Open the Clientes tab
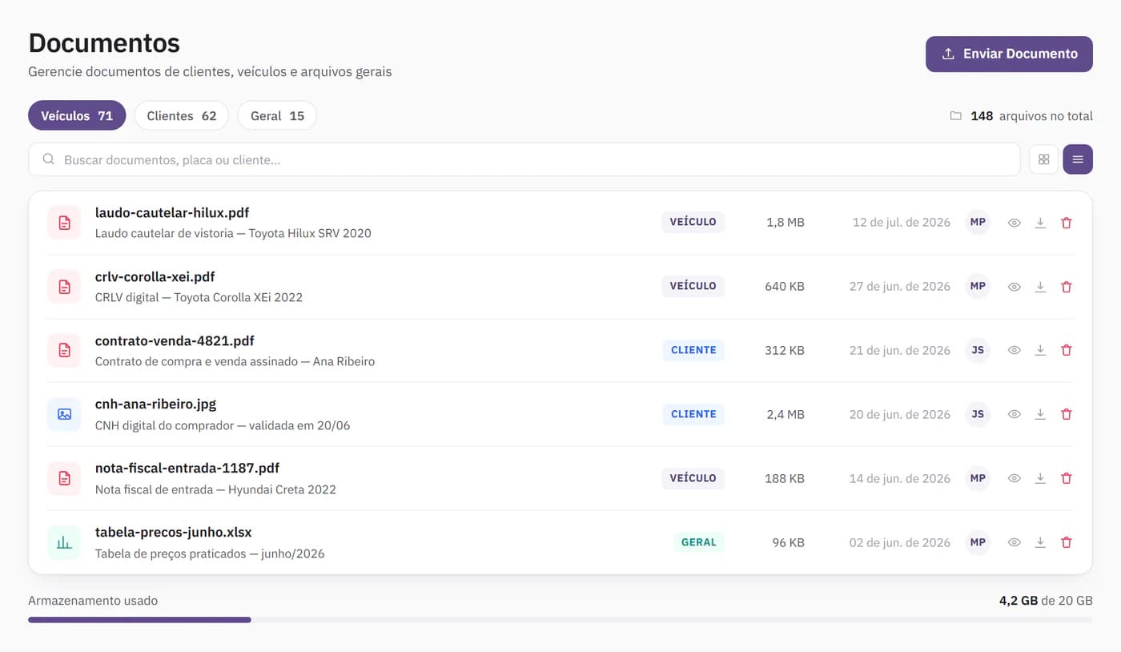The image size is (1121, 652). pos(182,115)
